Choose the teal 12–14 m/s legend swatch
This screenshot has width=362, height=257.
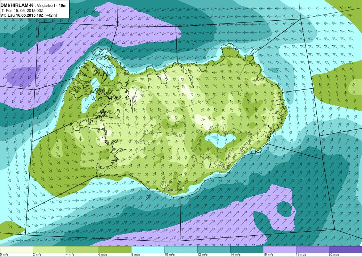pyautogui.click(x=214, y=250)
